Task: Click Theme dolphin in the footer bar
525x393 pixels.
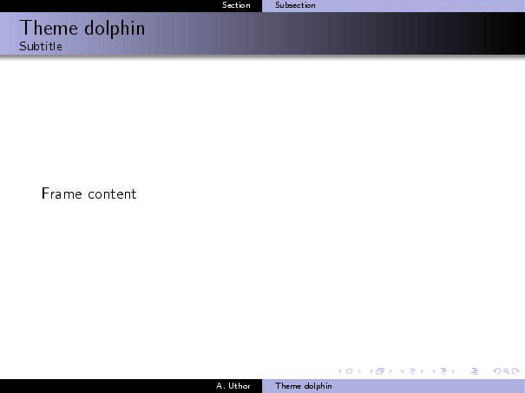Action: point(304,386)
